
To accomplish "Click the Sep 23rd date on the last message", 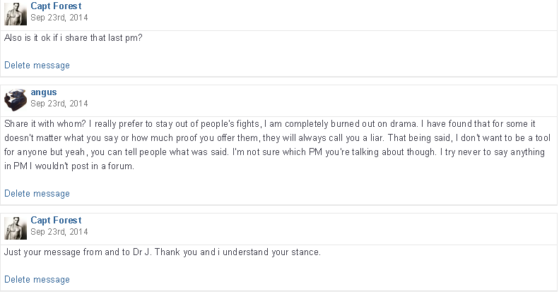I will (x=59, y=231).
